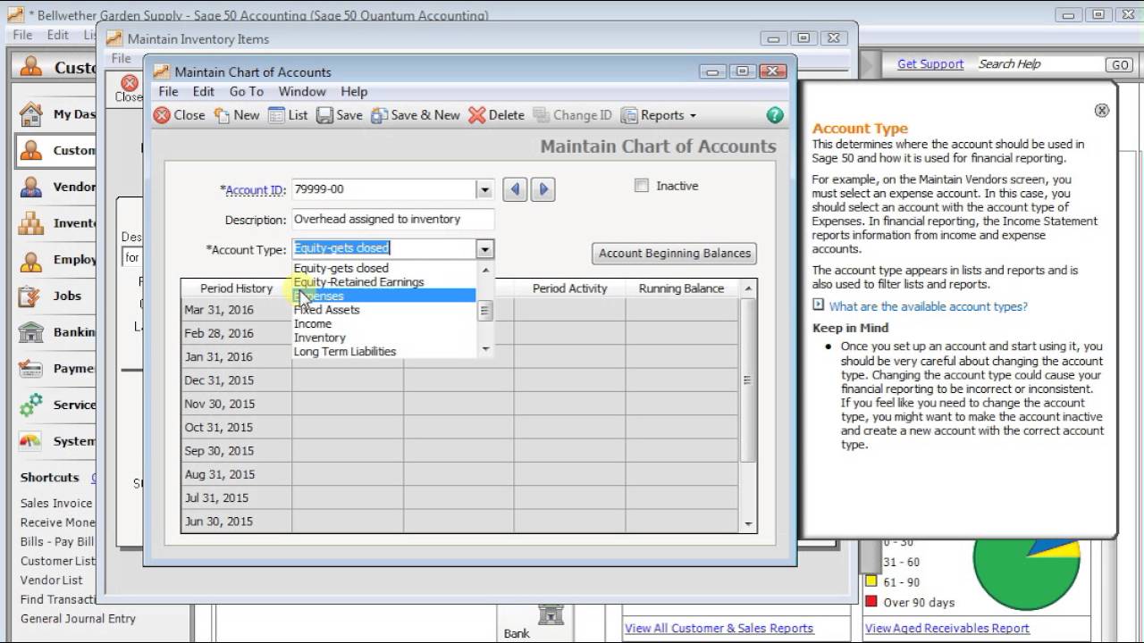Open General Journal Entry shortcut

(x=79, y=618)
